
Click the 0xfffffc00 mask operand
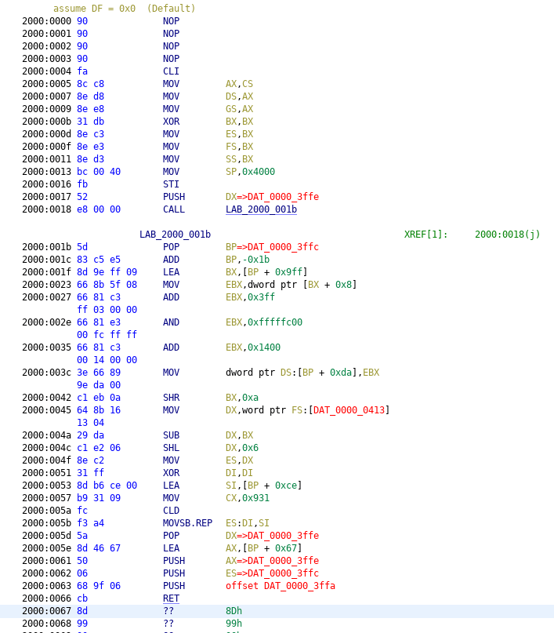pyautogui.click(x=274, y=322)
